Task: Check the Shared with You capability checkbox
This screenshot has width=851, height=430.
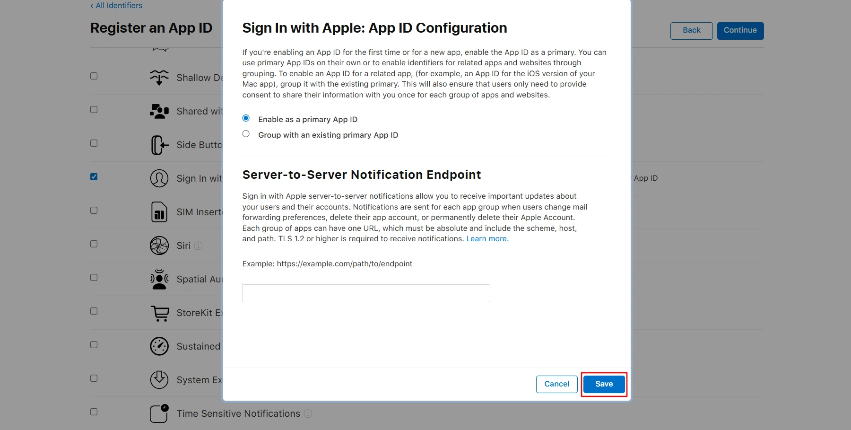Action: [94, 110]
